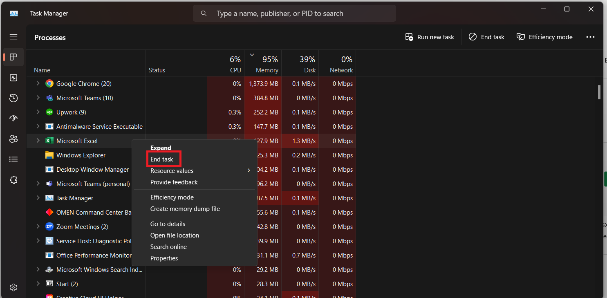The height and width of the screenshot is (298, 607).
Task: Select the Processes sidebar icon
Action: coord(13,57)
